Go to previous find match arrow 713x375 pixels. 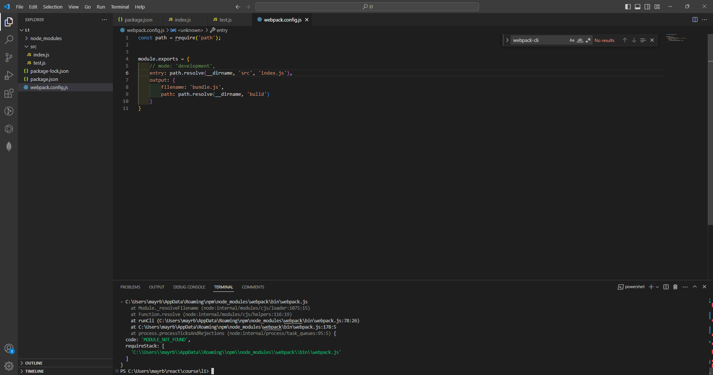point(625,40)
